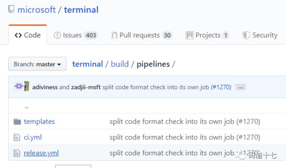Open the Branch: master dropdown
The height and width of the screenshot is (168, 286).
[37, 64]
